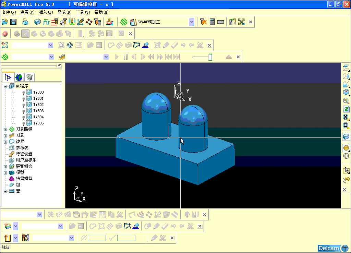The height and width of the screenshot is (253, 351).
Task: Open boundary name dropdown arrow
Action: point(51,45)
